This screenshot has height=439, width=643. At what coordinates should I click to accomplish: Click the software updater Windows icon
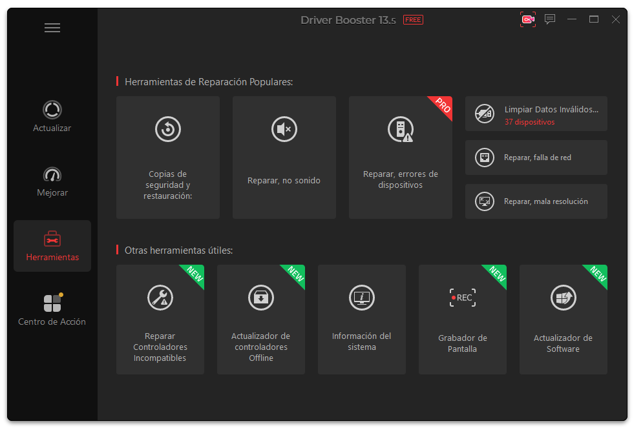[564, 298]
